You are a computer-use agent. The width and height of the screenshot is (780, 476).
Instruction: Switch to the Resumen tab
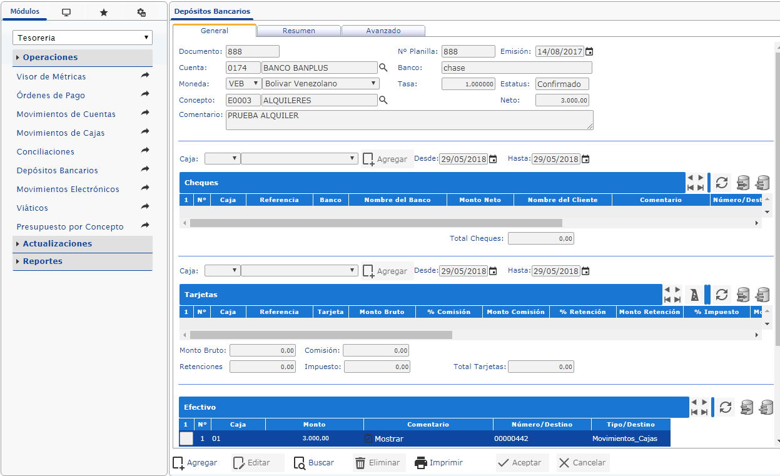coord(299,30)
